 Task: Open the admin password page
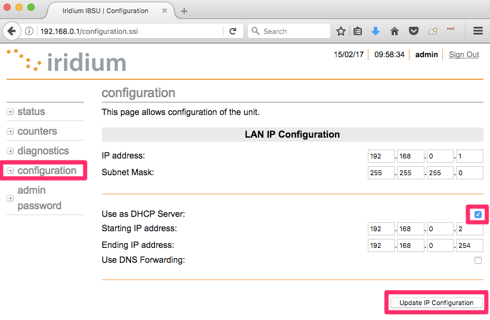pos(39,198)
